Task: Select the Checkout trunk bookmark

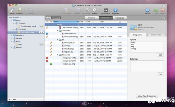Action: tap(26, 32)
